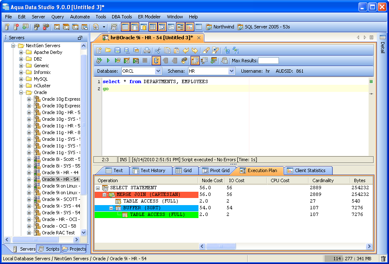Open the DBA Tools menu
Screen dimensions: 389x264
point(122,17)
